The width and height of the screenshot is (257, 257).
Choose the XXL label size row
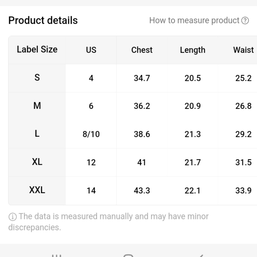(x=133, y=191)
